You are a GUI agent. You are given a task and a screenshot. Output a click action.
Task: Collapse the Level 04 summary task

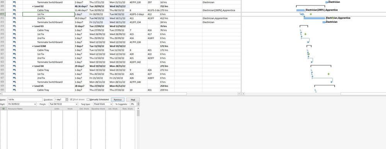coord(33,66)
